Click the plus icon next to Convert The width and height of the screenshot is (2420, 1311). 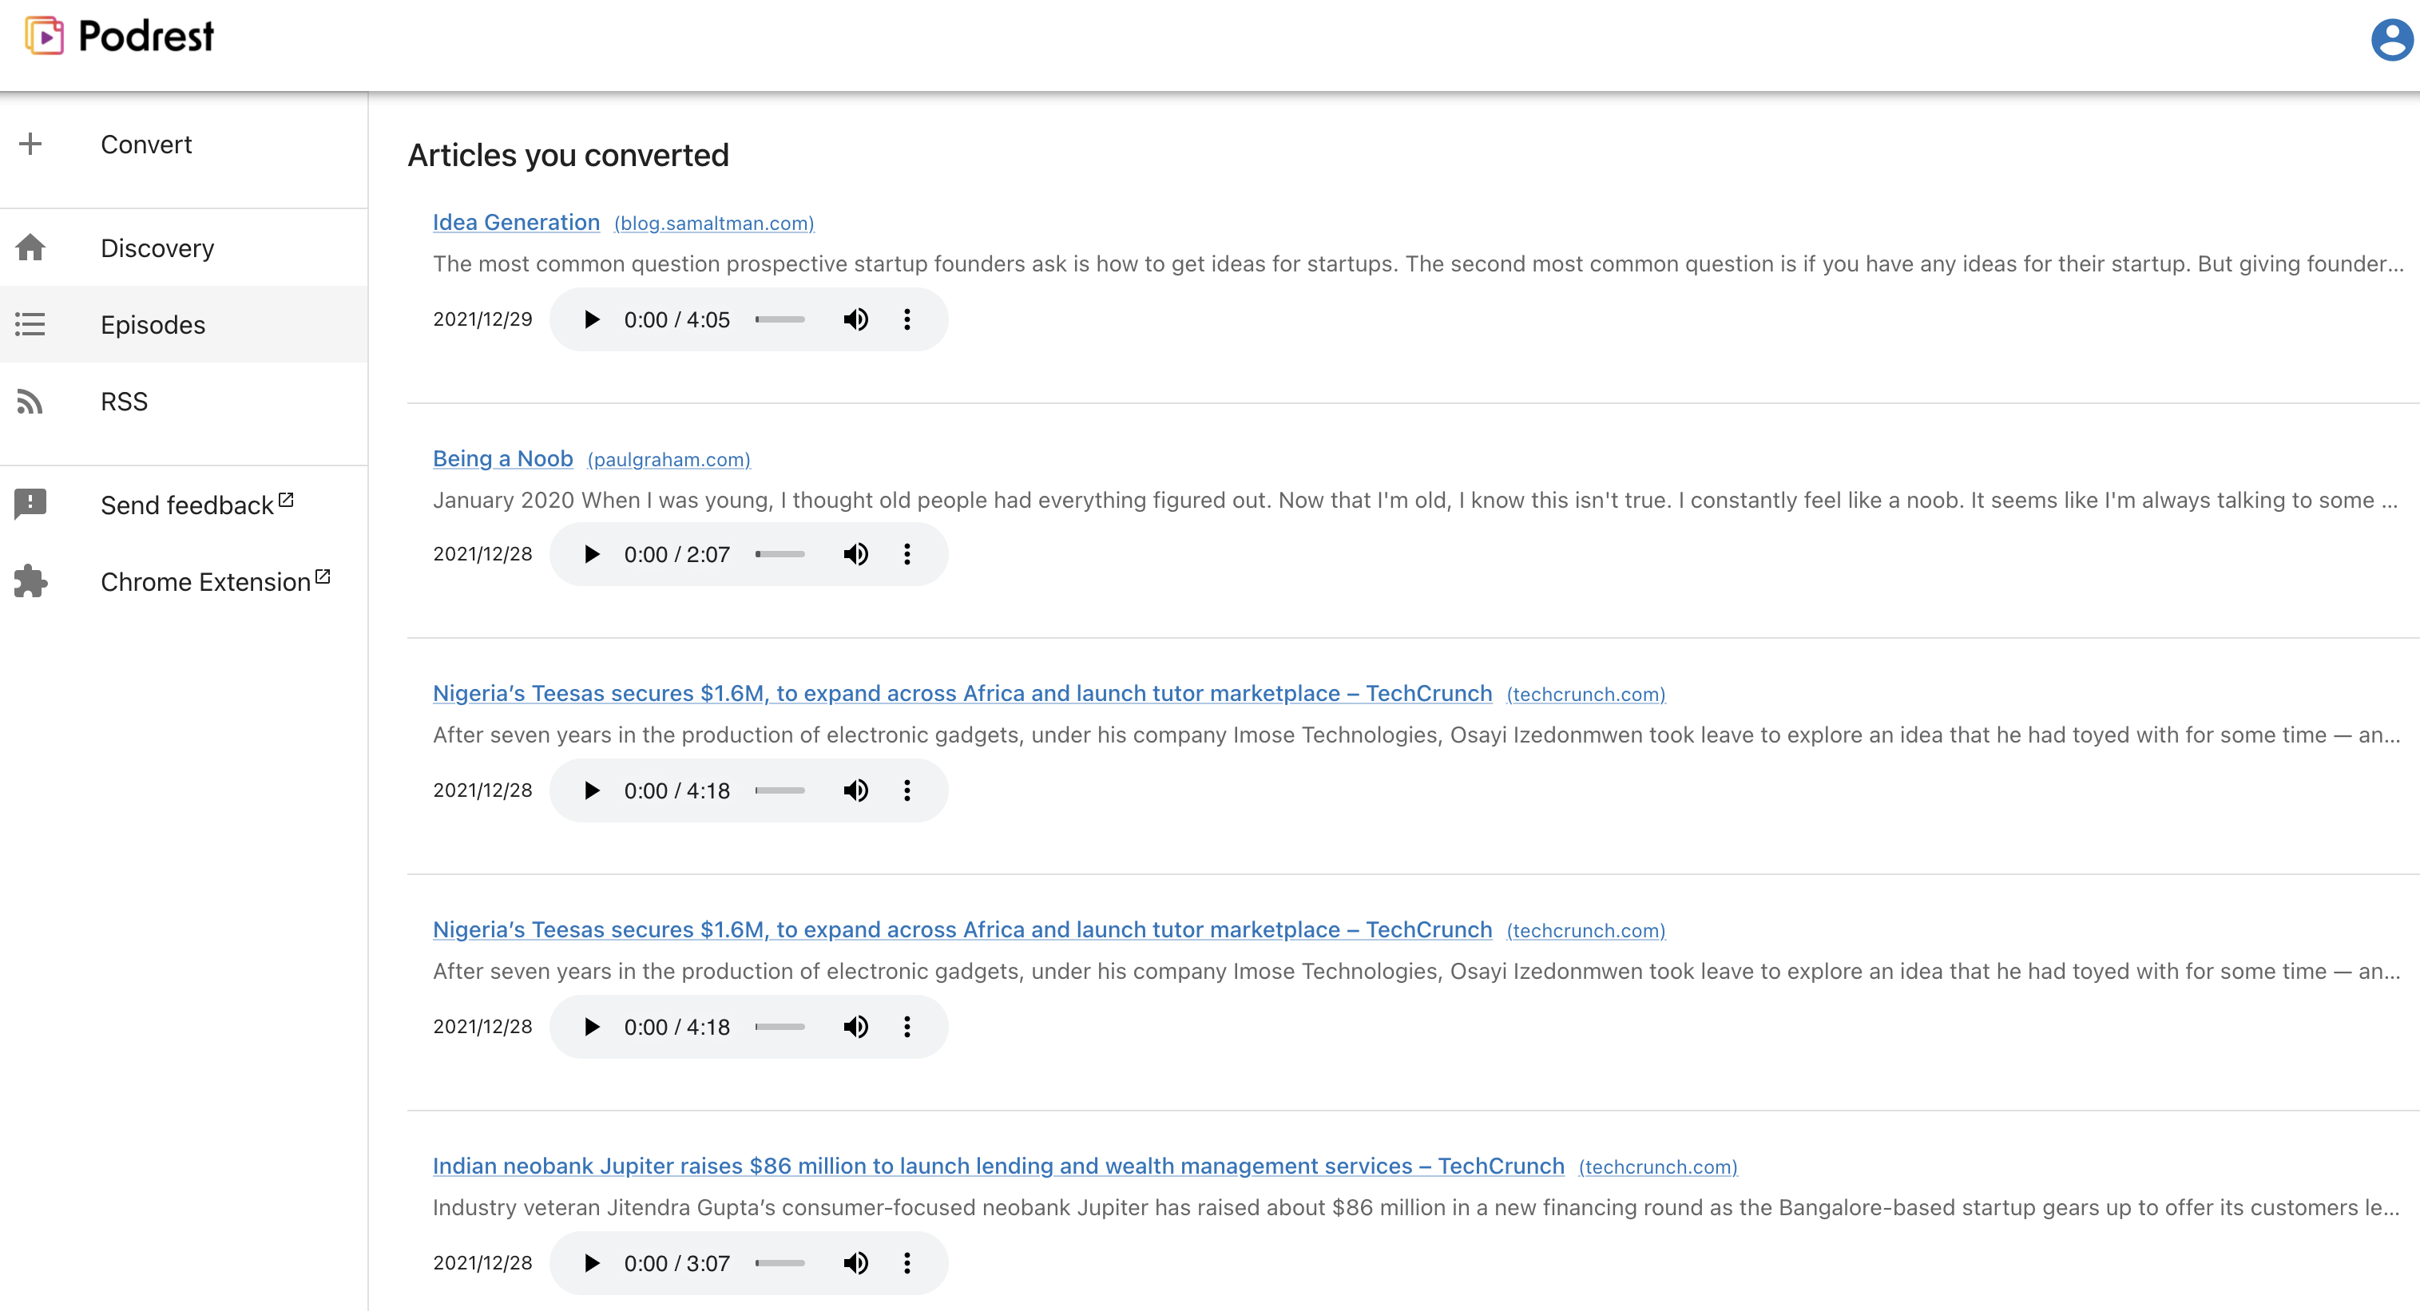(30, 144)
